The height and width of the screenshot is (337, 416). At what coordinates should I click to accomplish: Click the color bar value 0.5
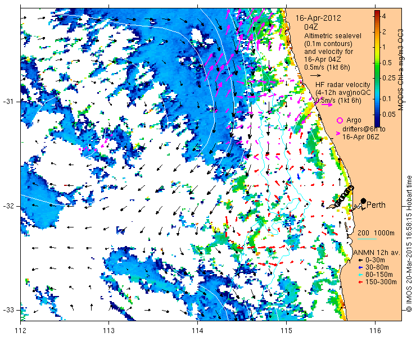point(387,62)
